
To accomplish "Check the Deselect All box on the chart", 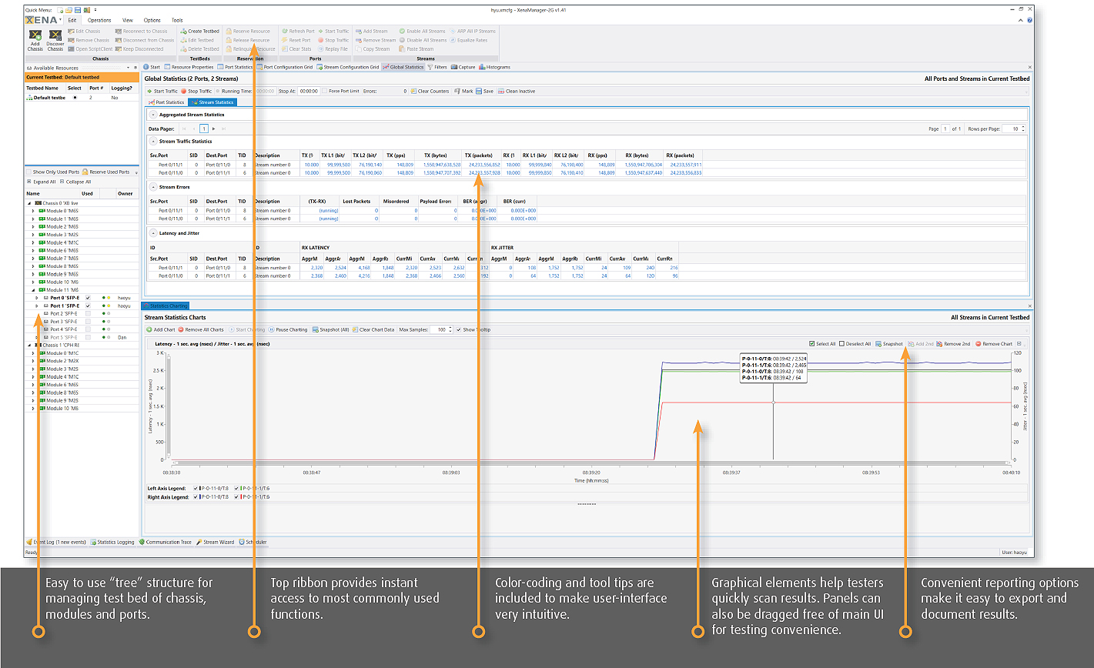I will pos(841,344).
